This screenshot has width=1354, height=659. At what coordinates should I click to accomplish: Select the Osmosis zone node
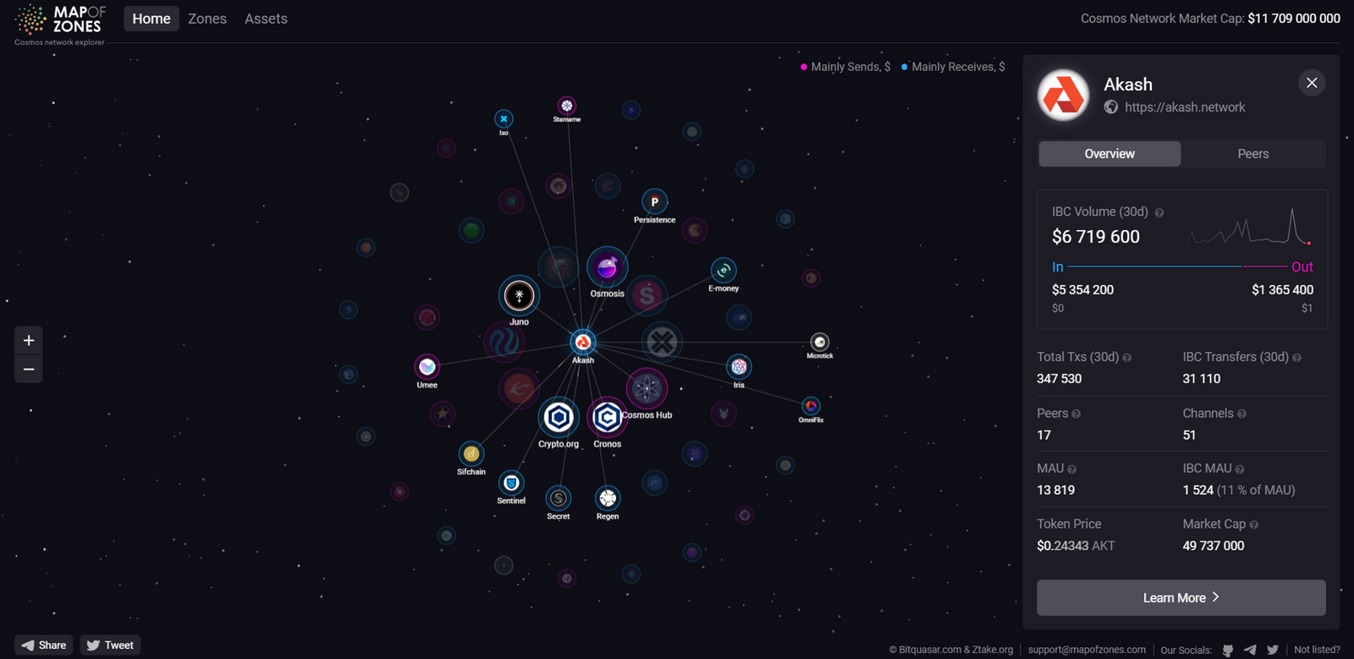pyautogui.click(x=607, y=268)
